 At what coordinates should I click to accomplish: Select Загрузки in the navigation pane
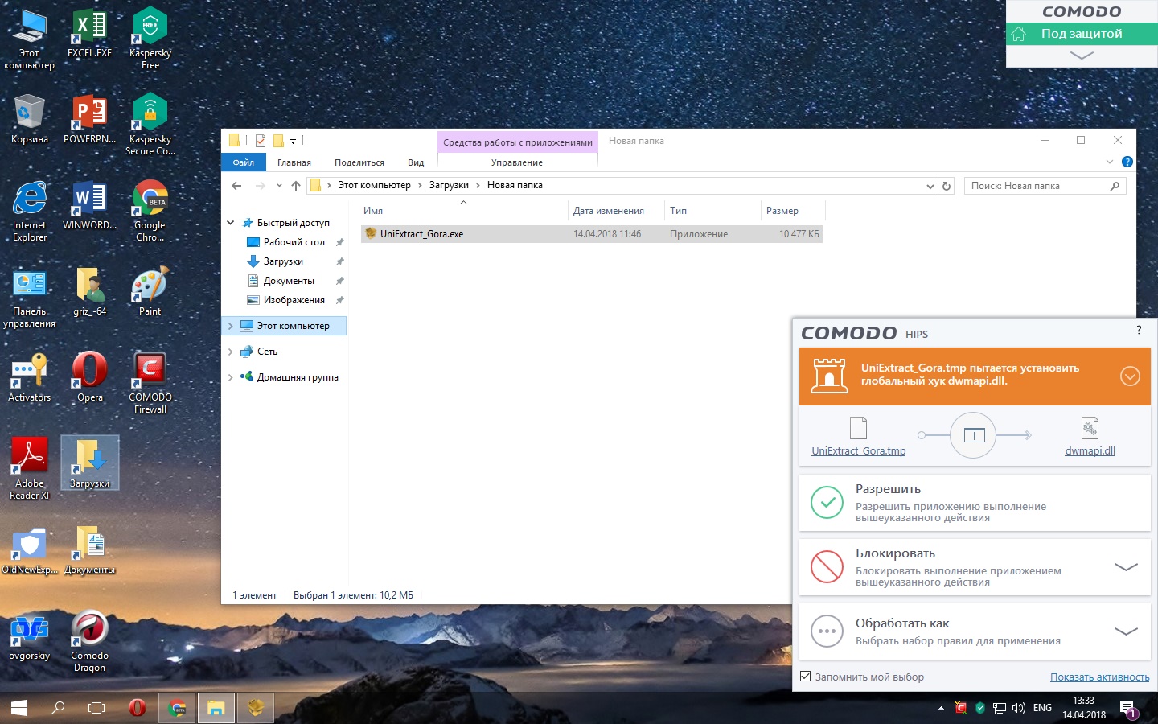coord(283,261)
